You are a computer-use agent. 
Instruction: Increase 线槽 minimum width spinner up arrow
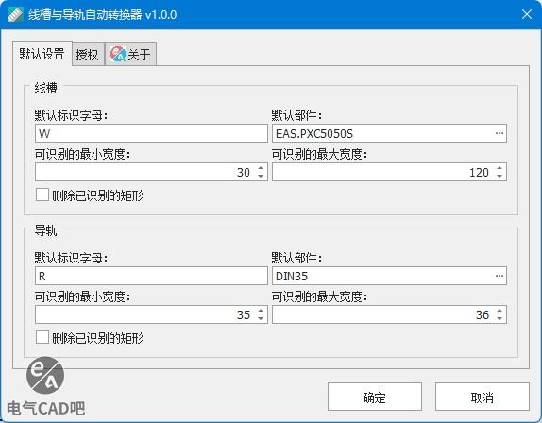click(261, 168)
